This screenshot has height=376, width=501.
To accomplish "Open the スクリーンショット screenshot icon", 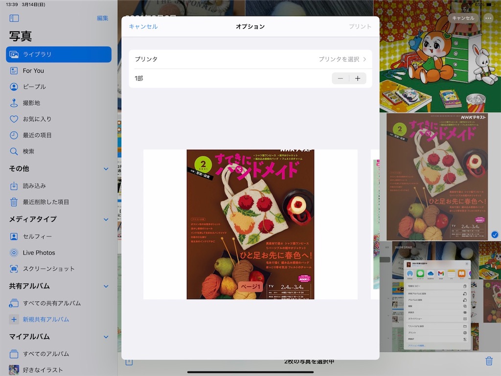I will click(14, 269).
